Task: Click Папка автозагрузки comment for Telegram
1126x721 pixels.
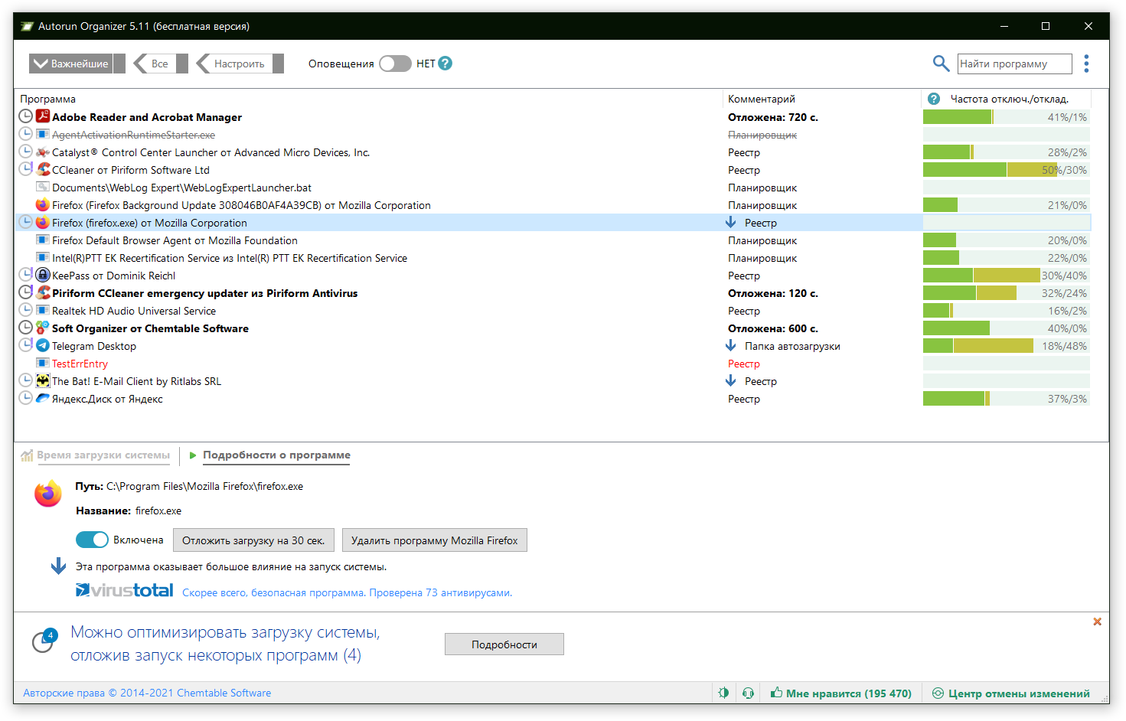Action: coord(792,346)
